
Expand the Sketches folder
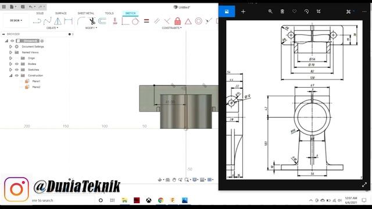(x=10, y=70)
